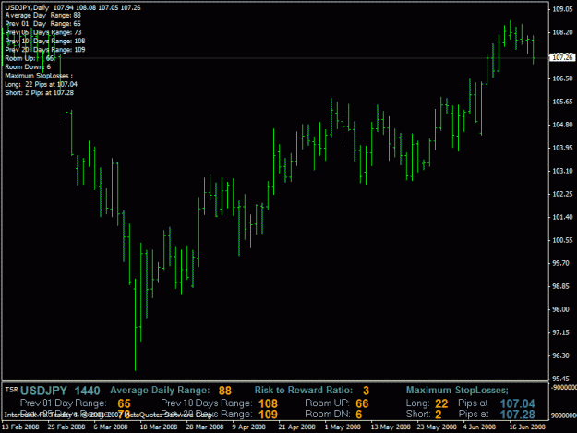Click the orange 108 value in TSR panel
The width and height of the screenshot is (577, 433).
[268, 403]
